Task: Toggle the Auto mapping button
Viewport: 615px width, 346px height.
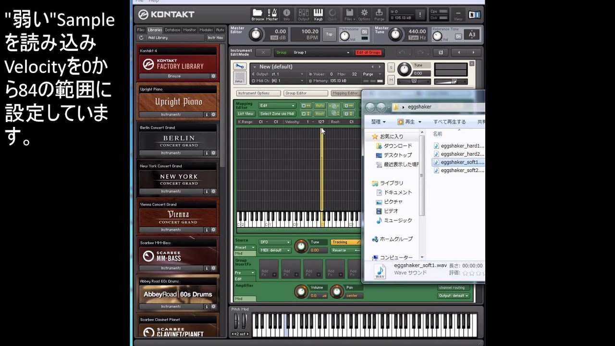Action: coord(320,105)
